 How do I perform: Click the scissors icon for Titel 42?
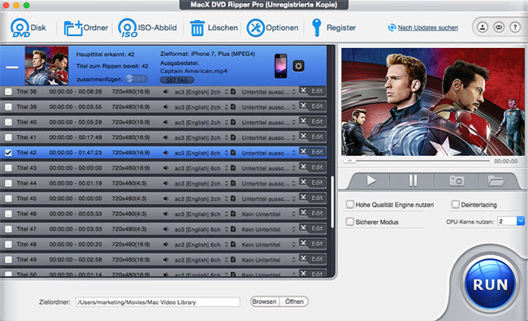pyautogui.click(x=304, y=152)
